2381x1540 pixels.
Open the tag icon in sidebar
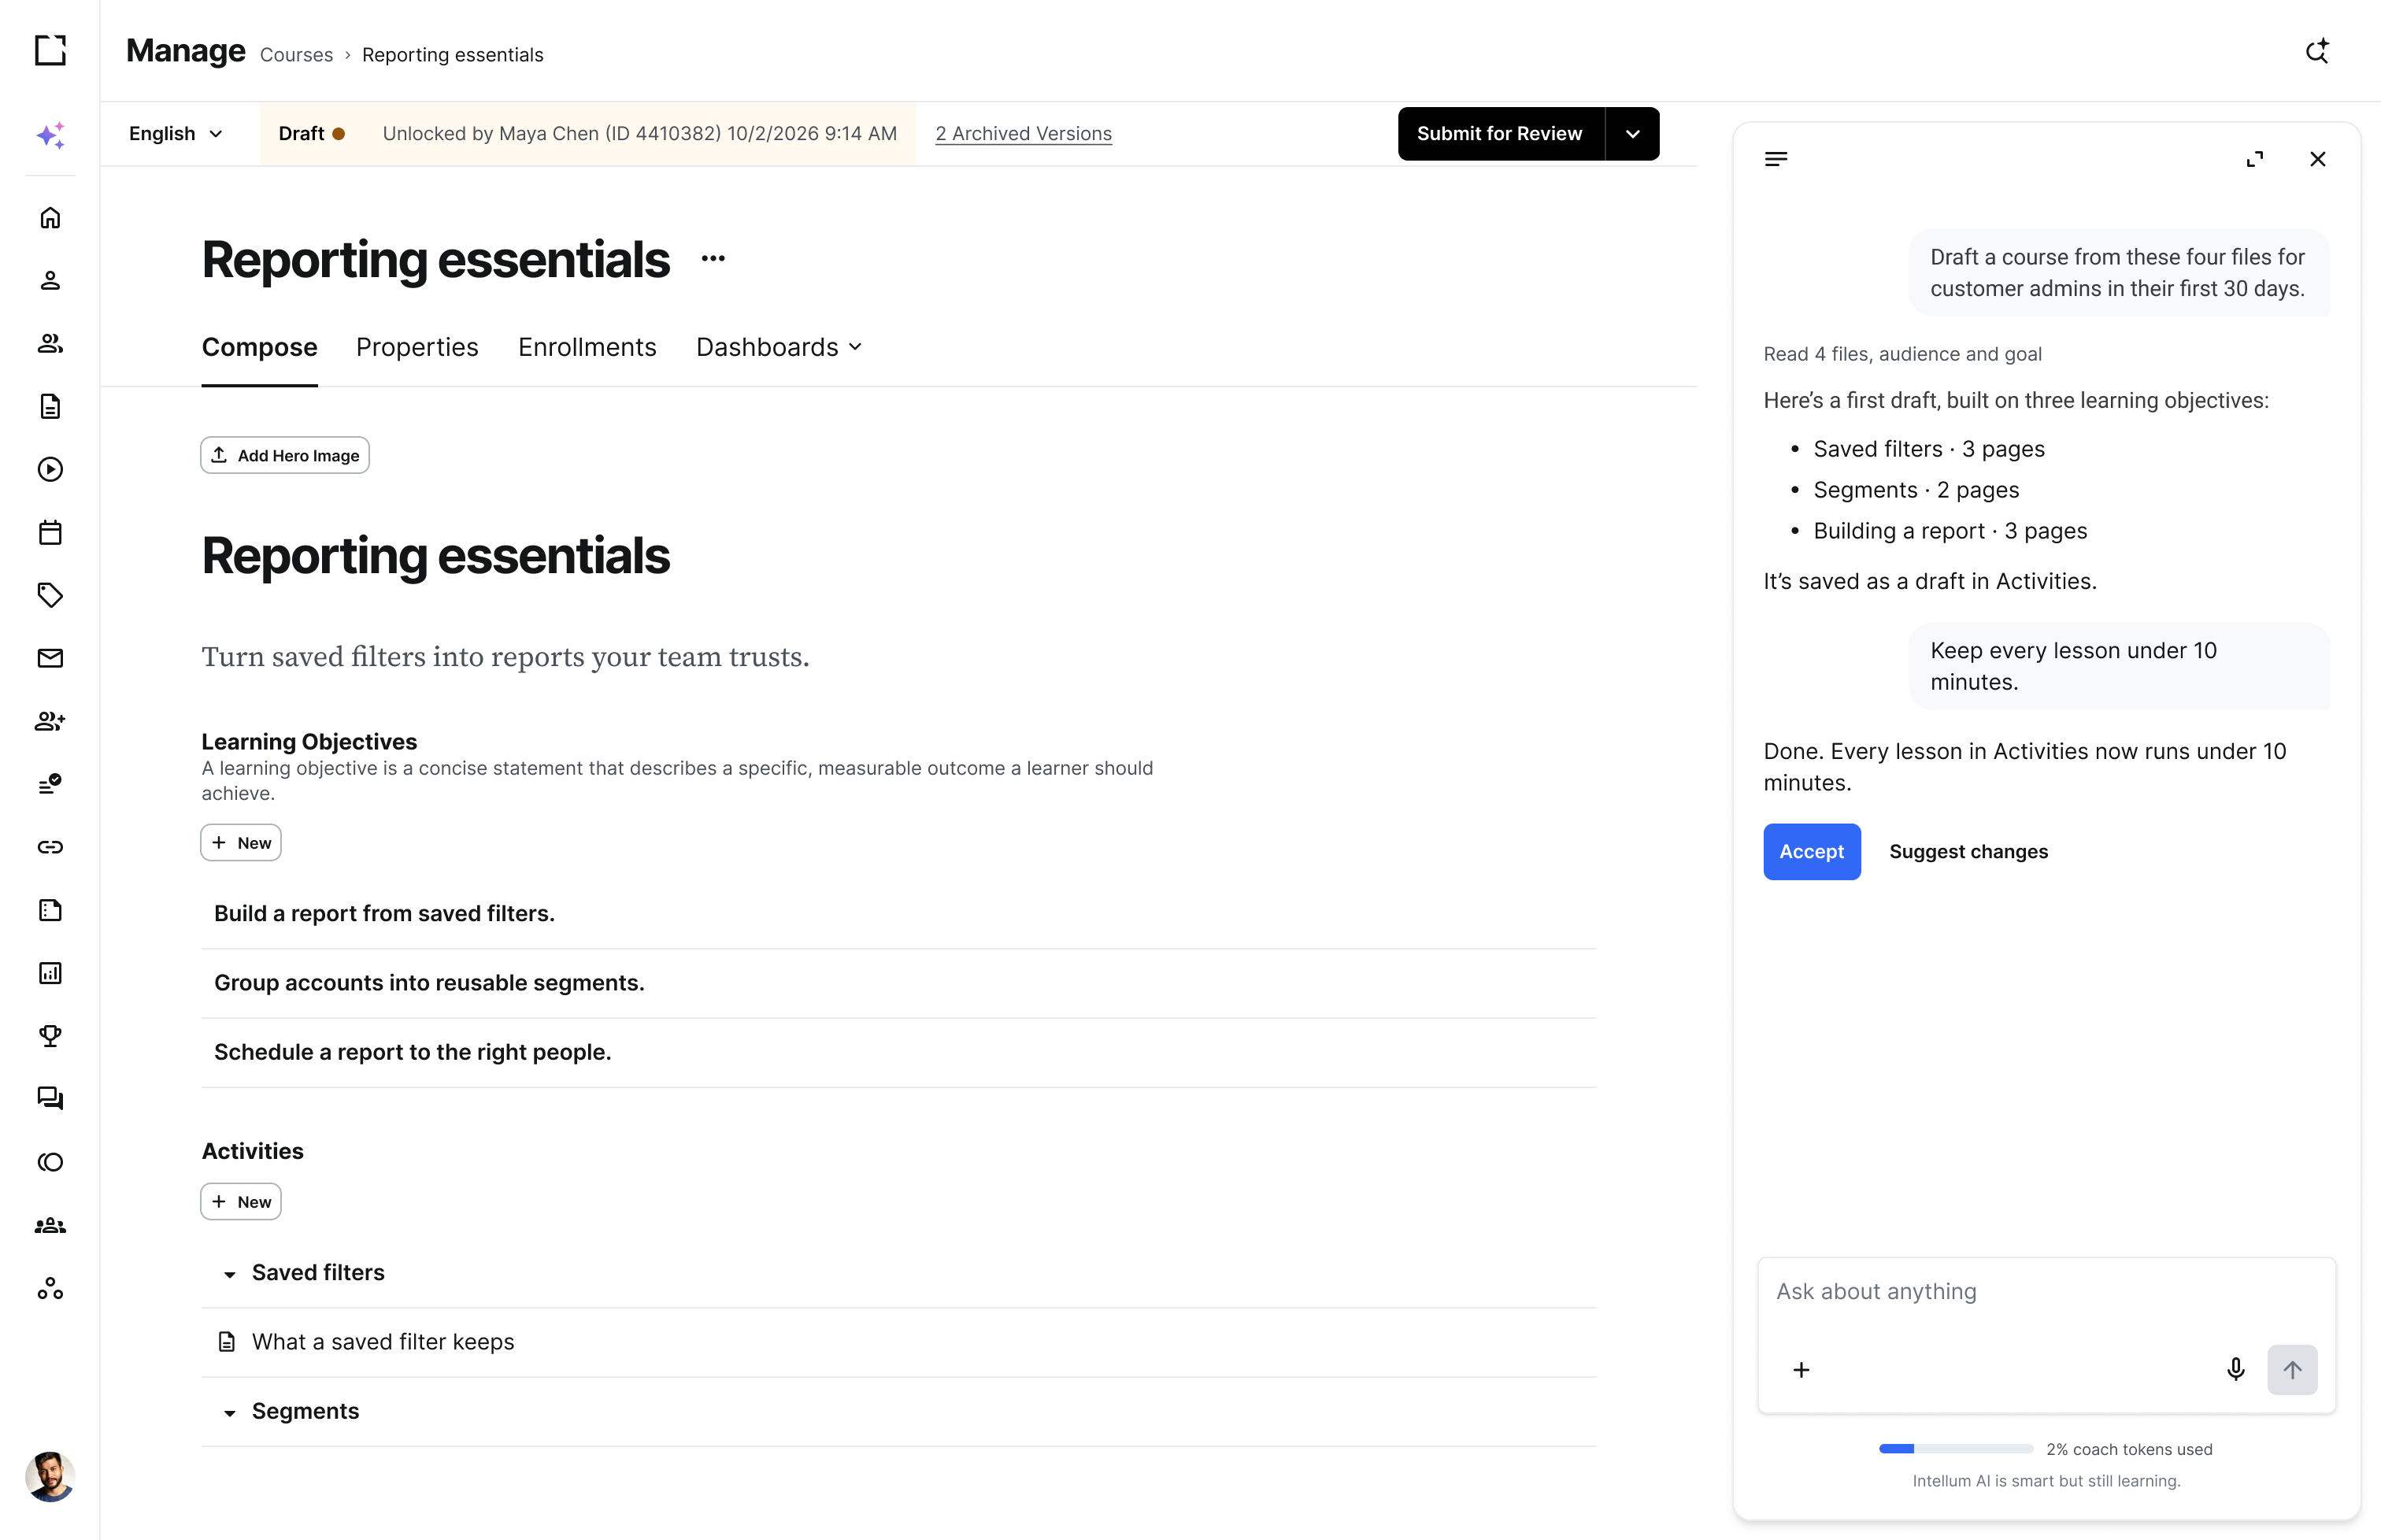click(50, 596)
